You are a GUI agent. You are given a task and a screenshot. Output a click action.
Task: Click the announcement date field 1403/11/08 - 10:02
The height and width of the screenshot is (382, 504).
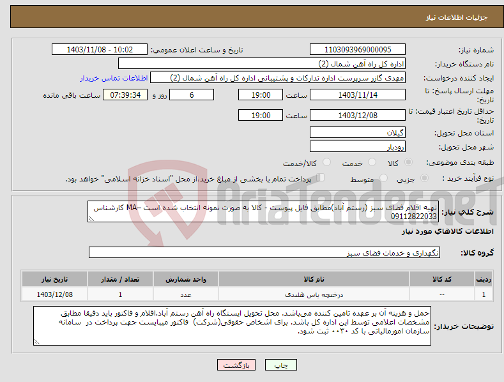point(100,50)
